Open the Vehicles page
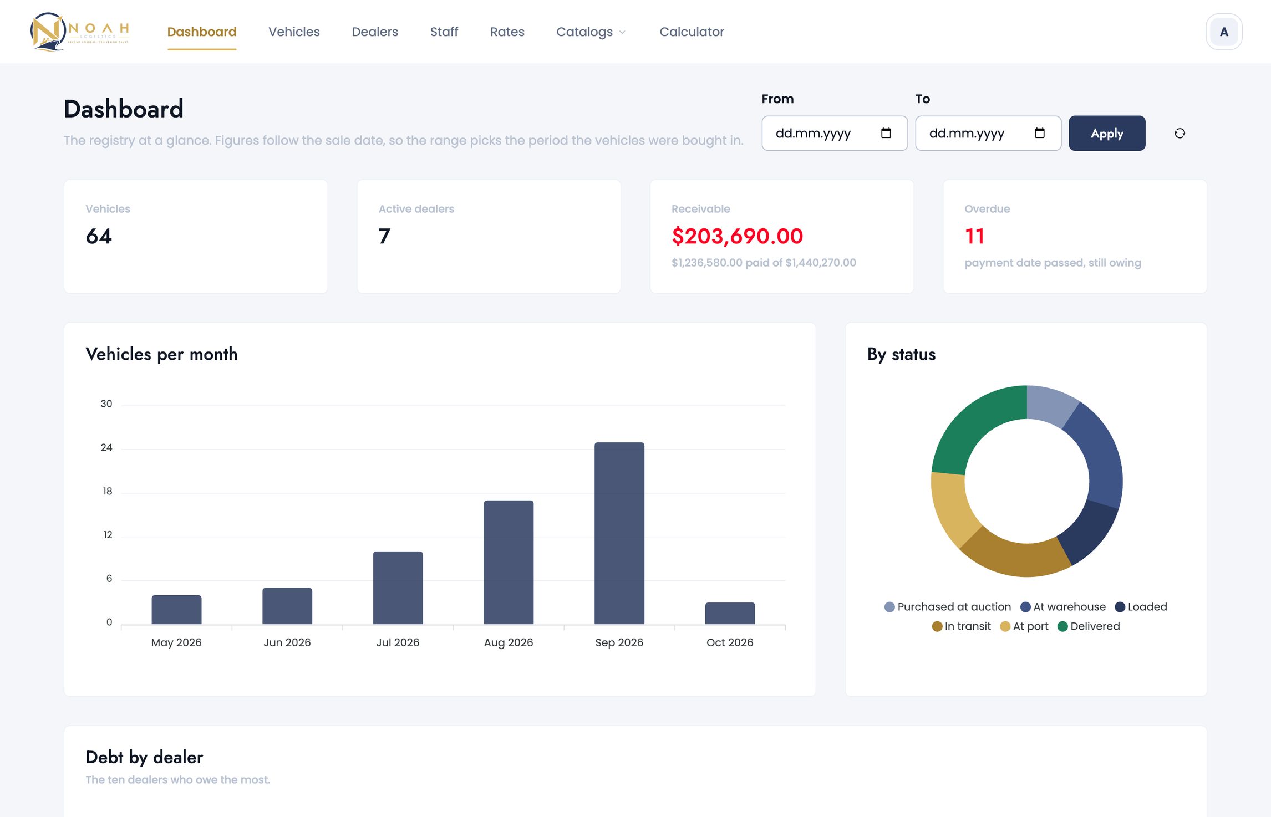1271x817 pixels. tap(294, 32)
